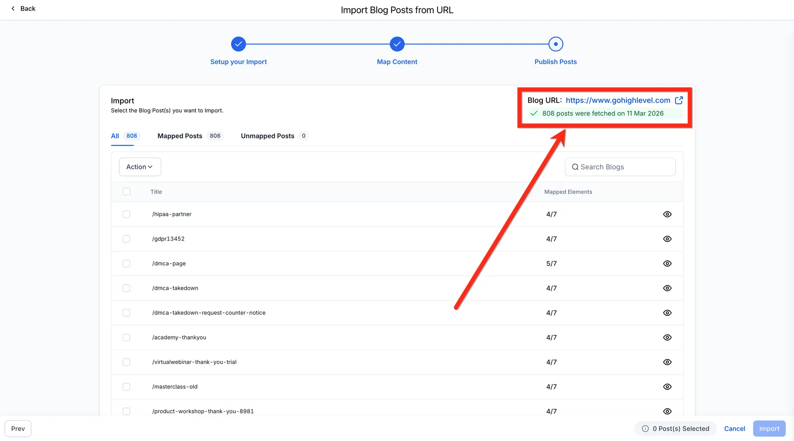794x441 pixels.
Task: Click the Publish Posts step label
Action: [x=556, y=62]
